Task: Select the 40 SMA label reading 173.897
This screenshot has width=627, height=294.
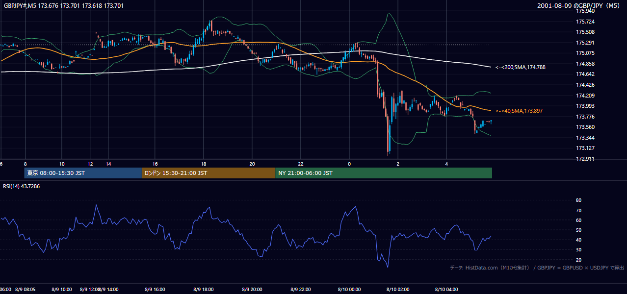Action: 519,111
